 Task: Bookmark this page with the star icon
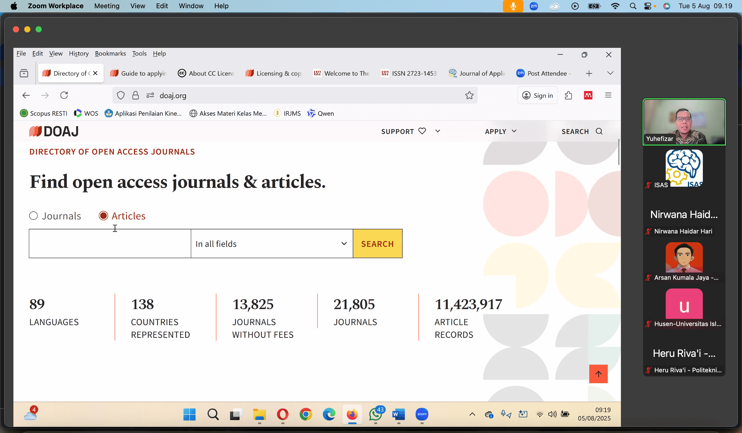click(x=469, y=95)
